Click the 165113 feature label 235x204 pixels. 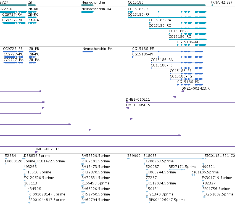click(31, 183)
